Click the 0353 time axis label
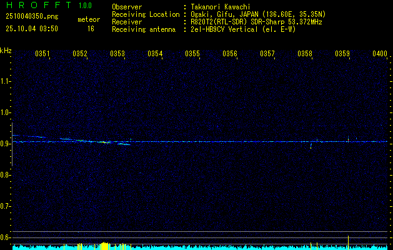The image size is (393, 250). (x=117, y=54)
